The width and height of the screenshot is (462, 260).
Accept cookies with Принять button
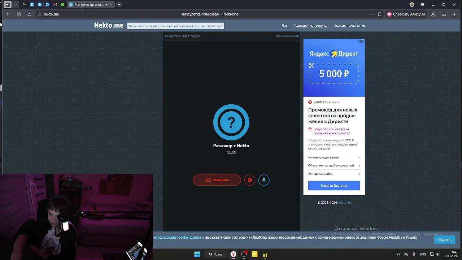(x=445, y=240)
